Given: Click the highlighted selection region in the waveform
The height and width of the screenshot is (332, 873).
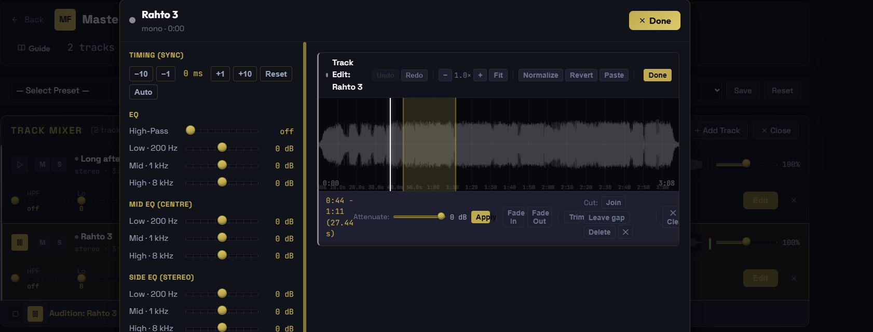Looking at the screenshot, I should pyautogui.click(x=429, y=145).
